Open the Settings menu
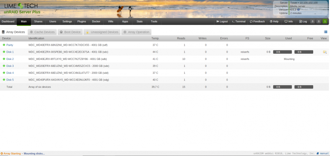330x156 pixels. pyautogui.click(x=67, y=21)
